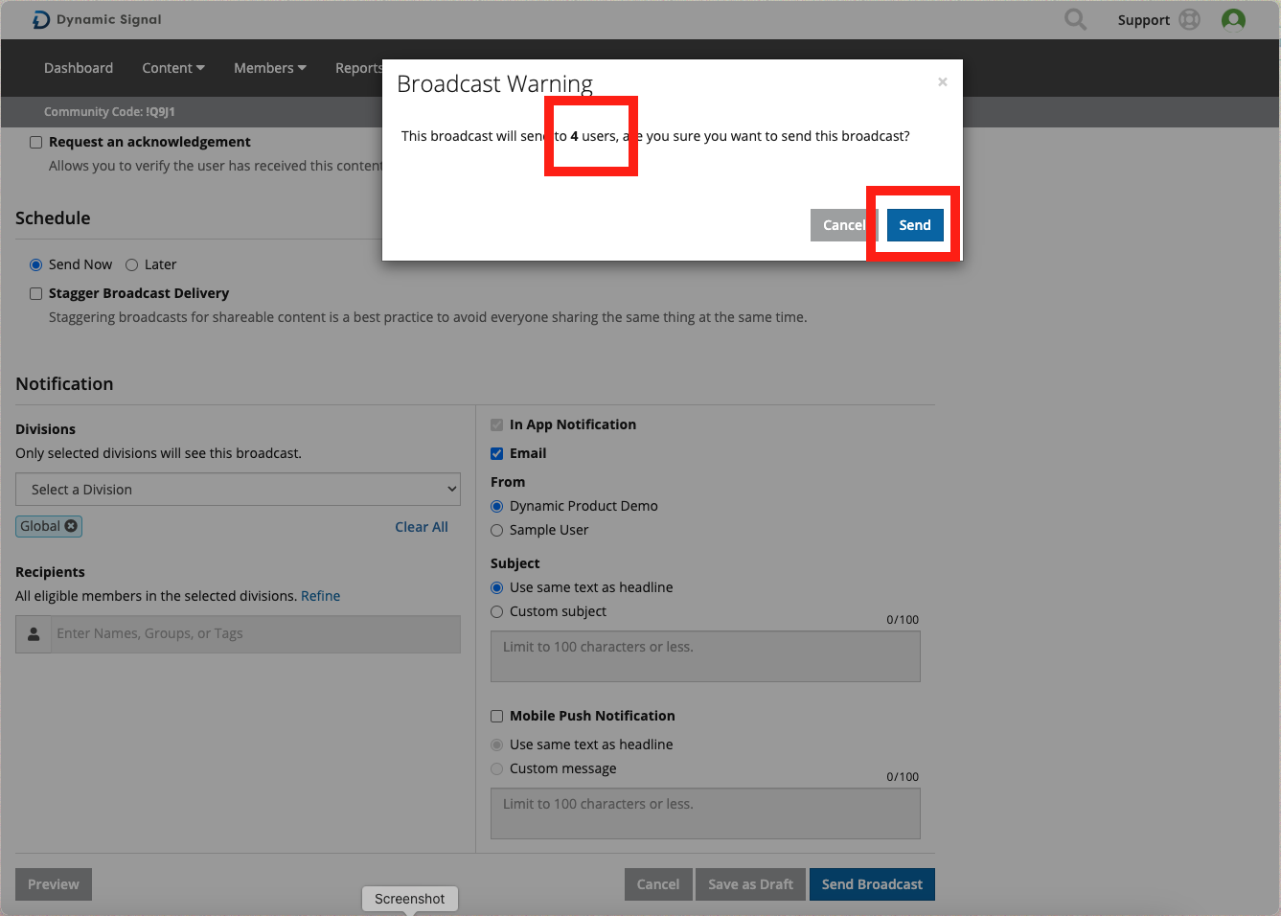1281x916 pixels.
Task: Enable Mobile Push Notification
Action: pyautogui.click(x=496, y=716)
